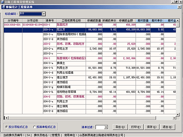Click the table's vertical scroll up arrow
Viewport: 183px width, 137px height.
[x=178, y=20]
